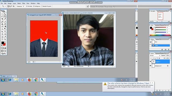The image size is (172, 96).
Task: Open the Magic Wand tool preset picker
Action: [x=5, y=6]
